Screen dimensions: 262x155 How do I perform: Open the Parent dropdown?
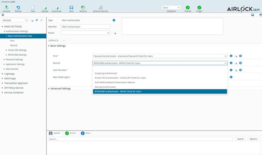tap(85, 33)
